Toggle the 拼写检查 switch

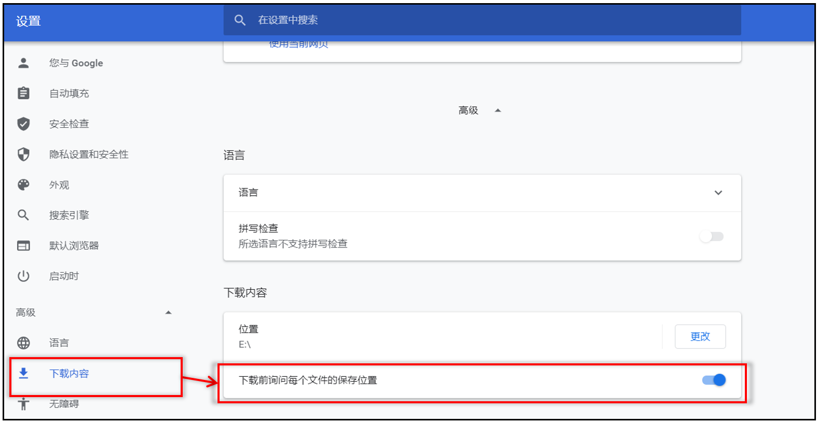(x=712, y=237)
